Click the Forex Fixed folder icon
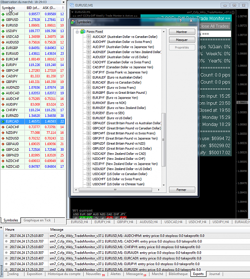Screen dimensions: 250x279 (x=83, y=32)
